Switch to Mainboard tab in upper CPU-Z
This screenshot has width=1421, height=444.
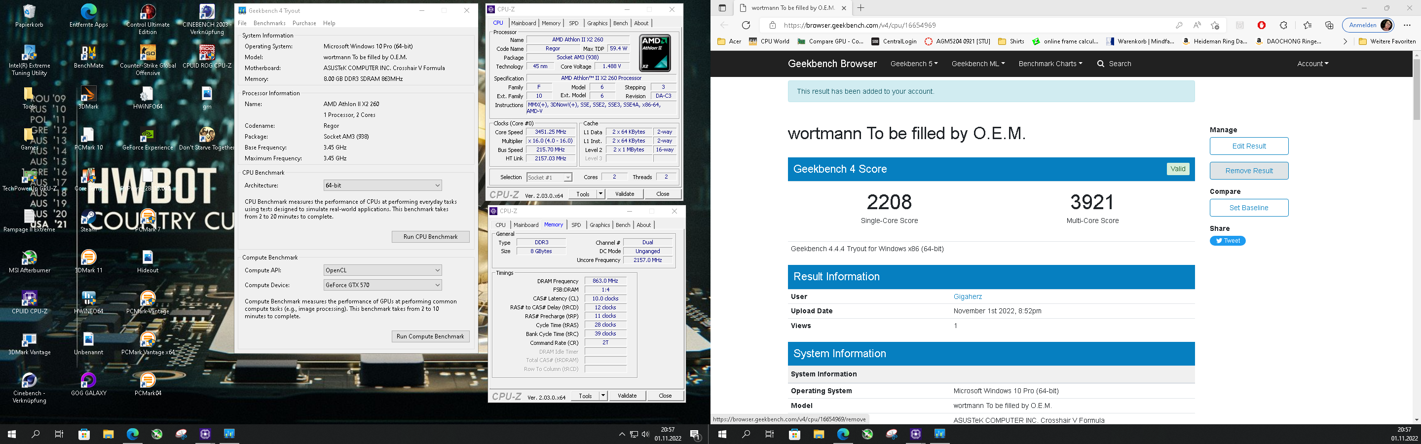point(524,23)
